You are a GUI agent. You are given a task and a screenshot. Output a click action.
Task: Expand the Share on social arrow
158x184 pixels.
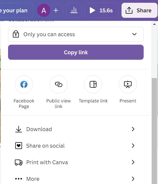(x=133, y=146)
